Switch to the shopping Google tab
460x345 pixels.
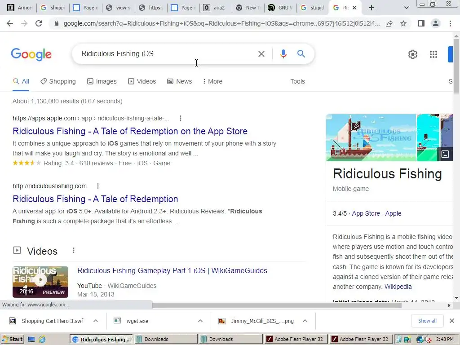pyautogui.click(x=53, y=8)
